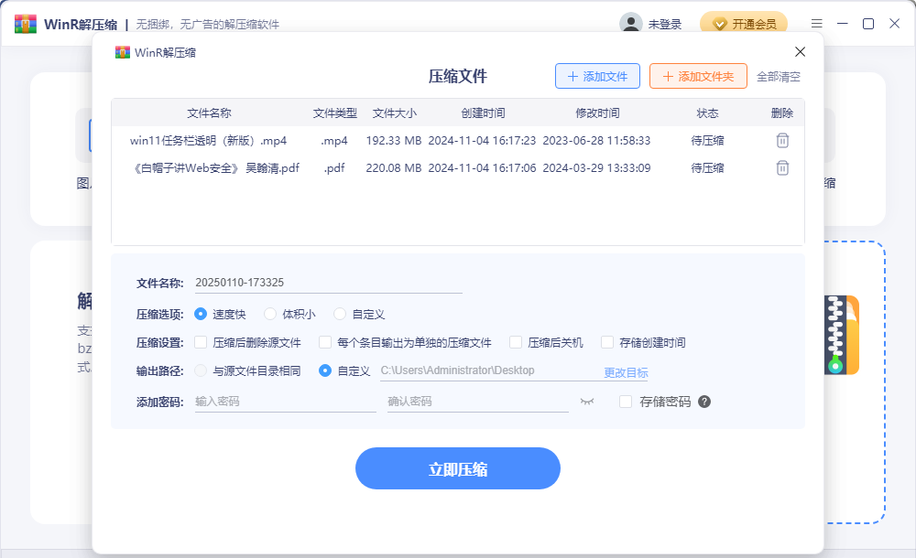Click trash icon for 白帽子讲Web安全 PDF
Screen dimensions: 916x558
point(782,168)
